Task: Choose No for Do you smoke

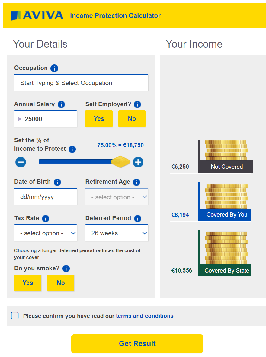Action: 61,283
